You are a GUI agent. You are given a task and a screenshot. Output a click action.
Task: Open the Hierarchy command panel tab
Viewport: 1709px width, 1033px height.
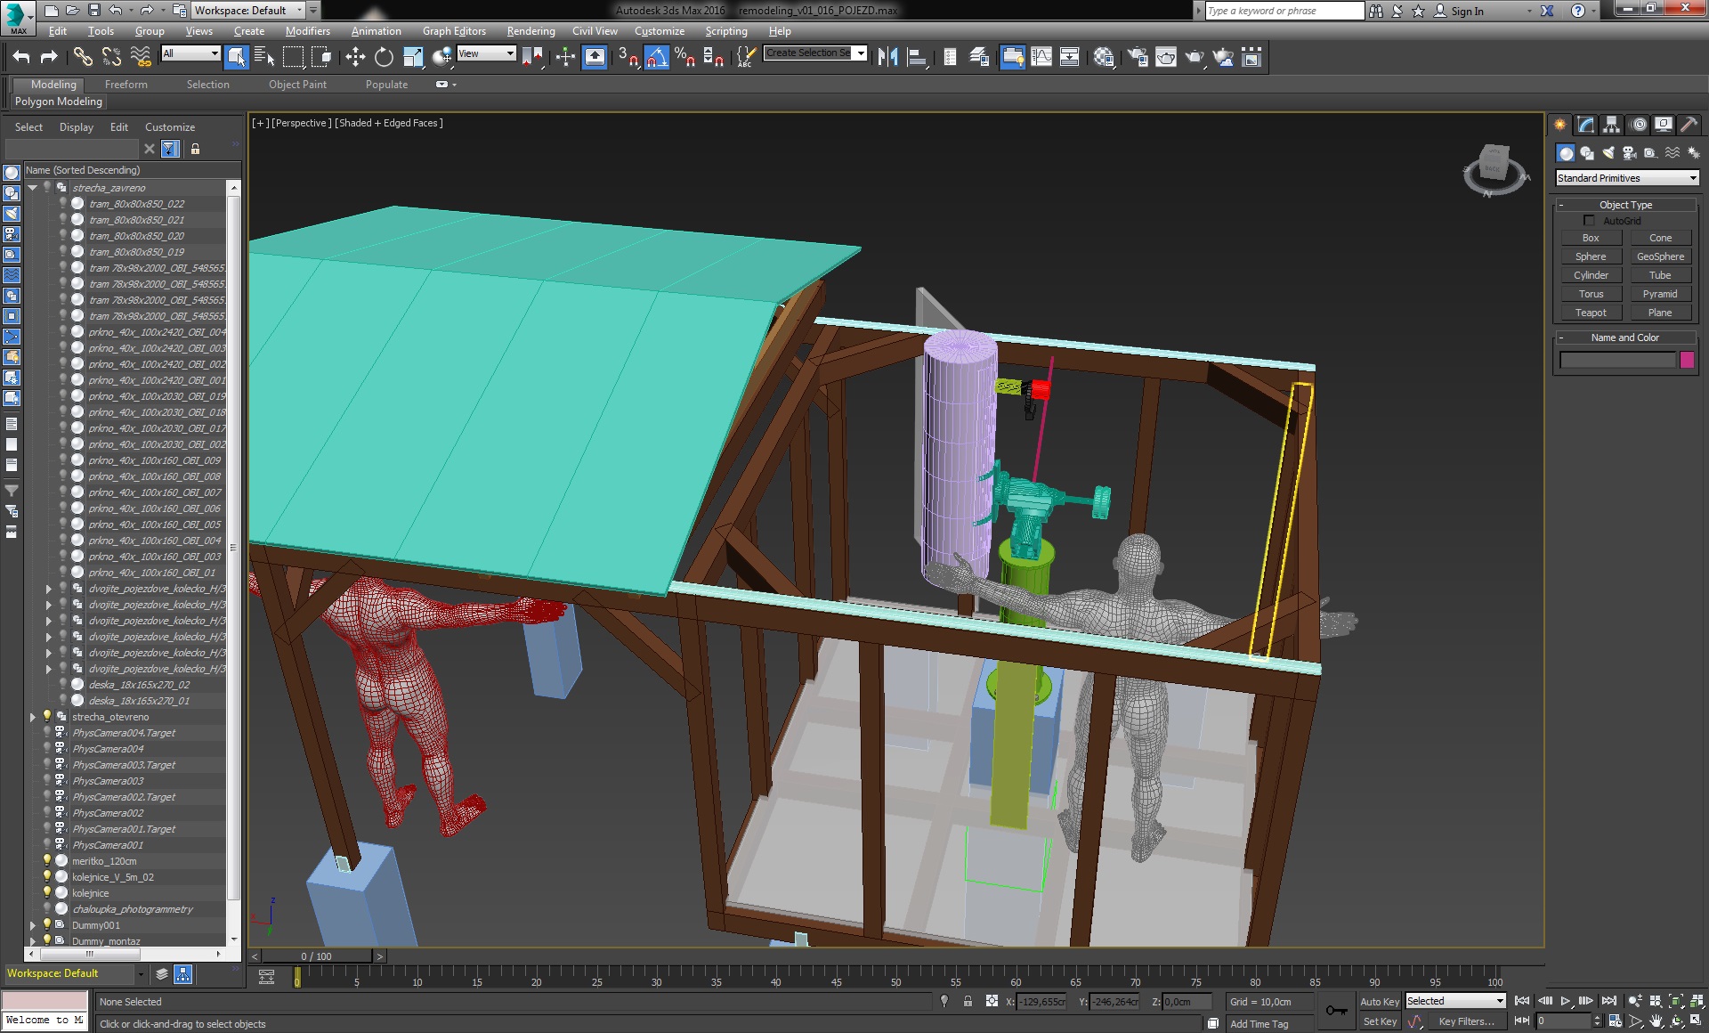1612,125
